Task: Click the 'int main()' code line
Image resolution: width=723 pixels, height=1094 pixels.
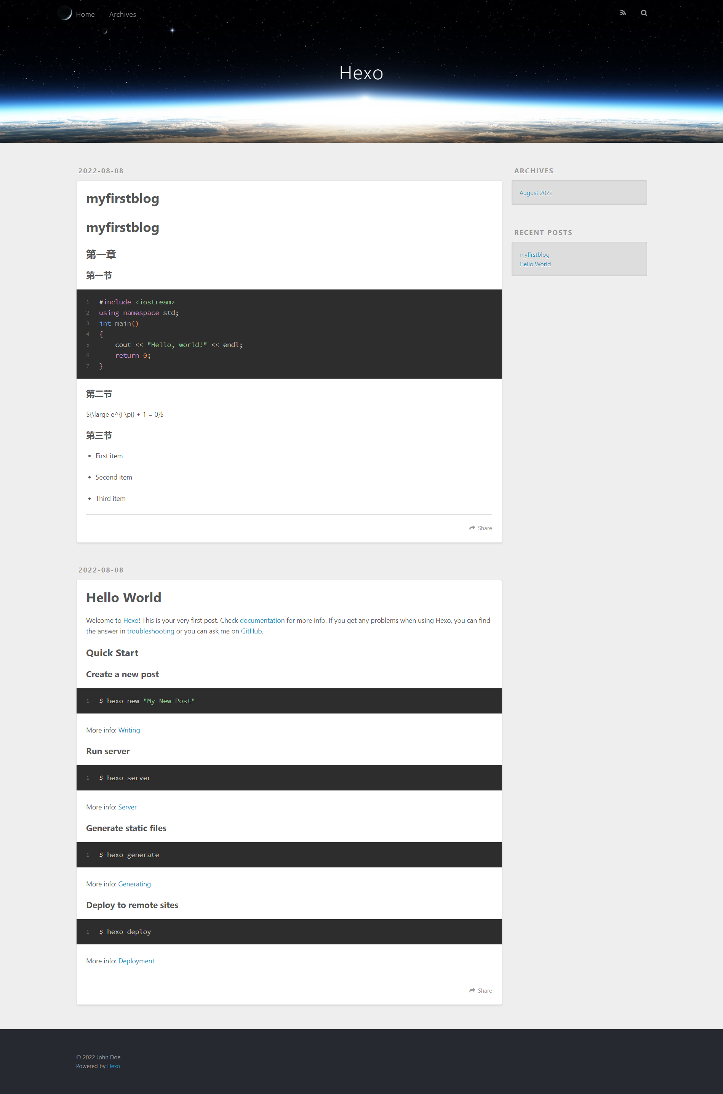Action: pos(119,324)
